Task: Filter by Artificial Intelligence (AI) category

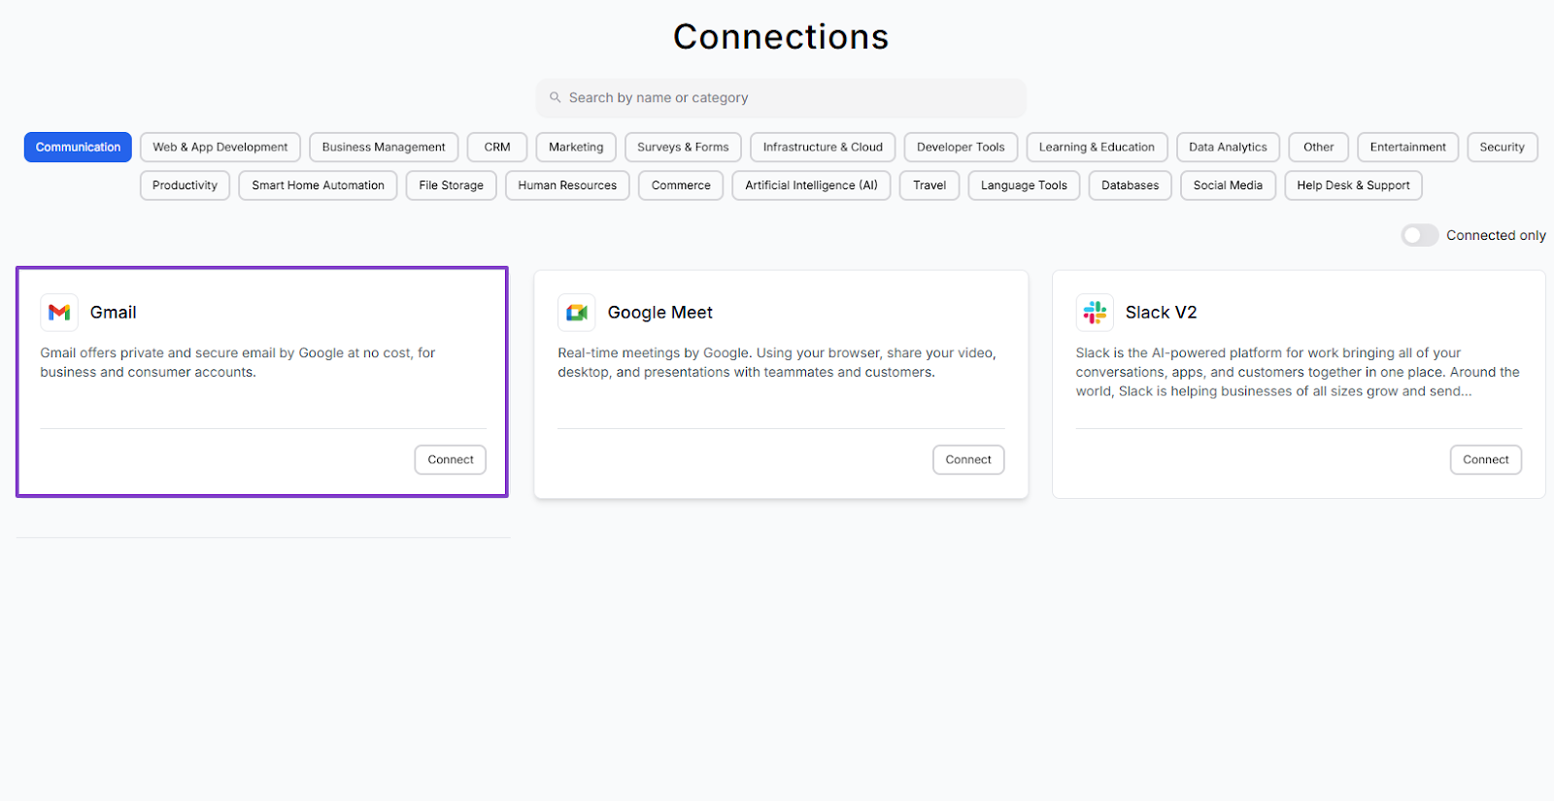Action: tap(811, 185)
